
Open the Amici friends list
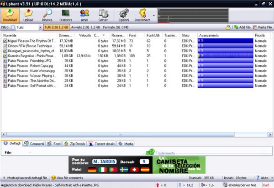84,16
